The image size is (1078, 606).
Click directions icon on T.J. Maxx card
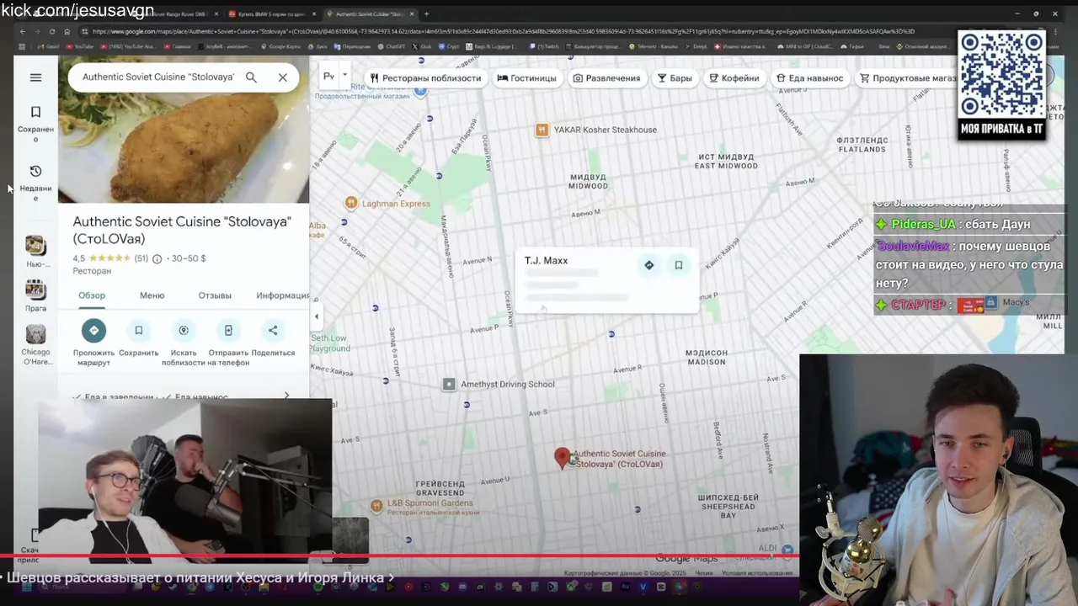pos(648,265)
